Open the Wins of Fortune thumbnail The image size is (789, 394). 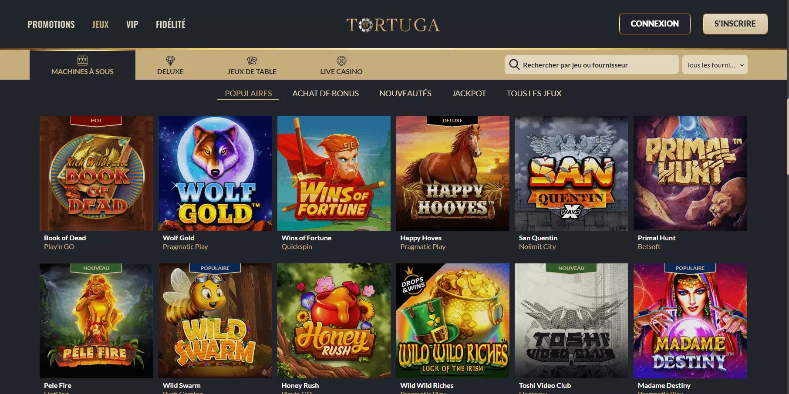click(334, 173)
